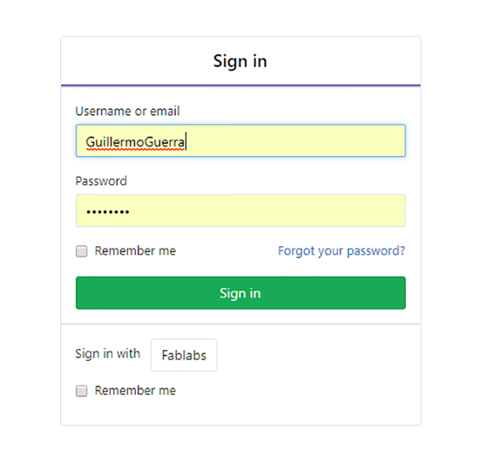This screenshot has height=451, width=501.
Task: Click Remember me label beside Forgot password link
Action: pos(135,251)
